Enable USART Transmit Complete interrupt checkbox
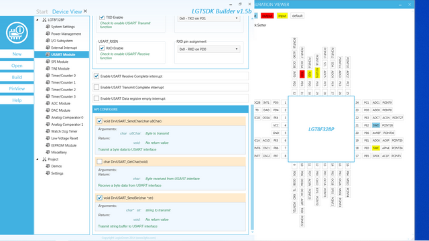Screen dimensions: 429x241 click(97, 87)
